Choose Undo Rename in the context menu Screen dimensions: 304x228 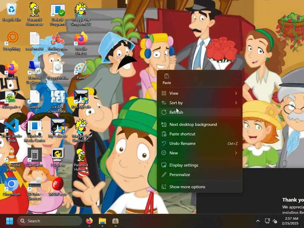[x=199, y=143]
